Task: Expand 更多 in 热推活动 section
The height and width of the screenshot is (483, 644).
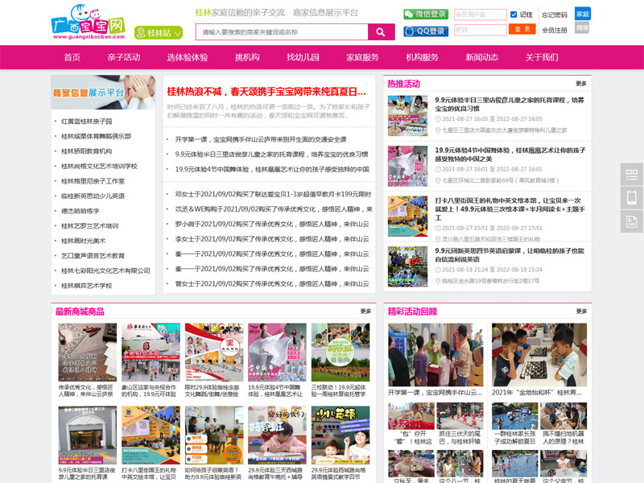Action: click(581, 84)
